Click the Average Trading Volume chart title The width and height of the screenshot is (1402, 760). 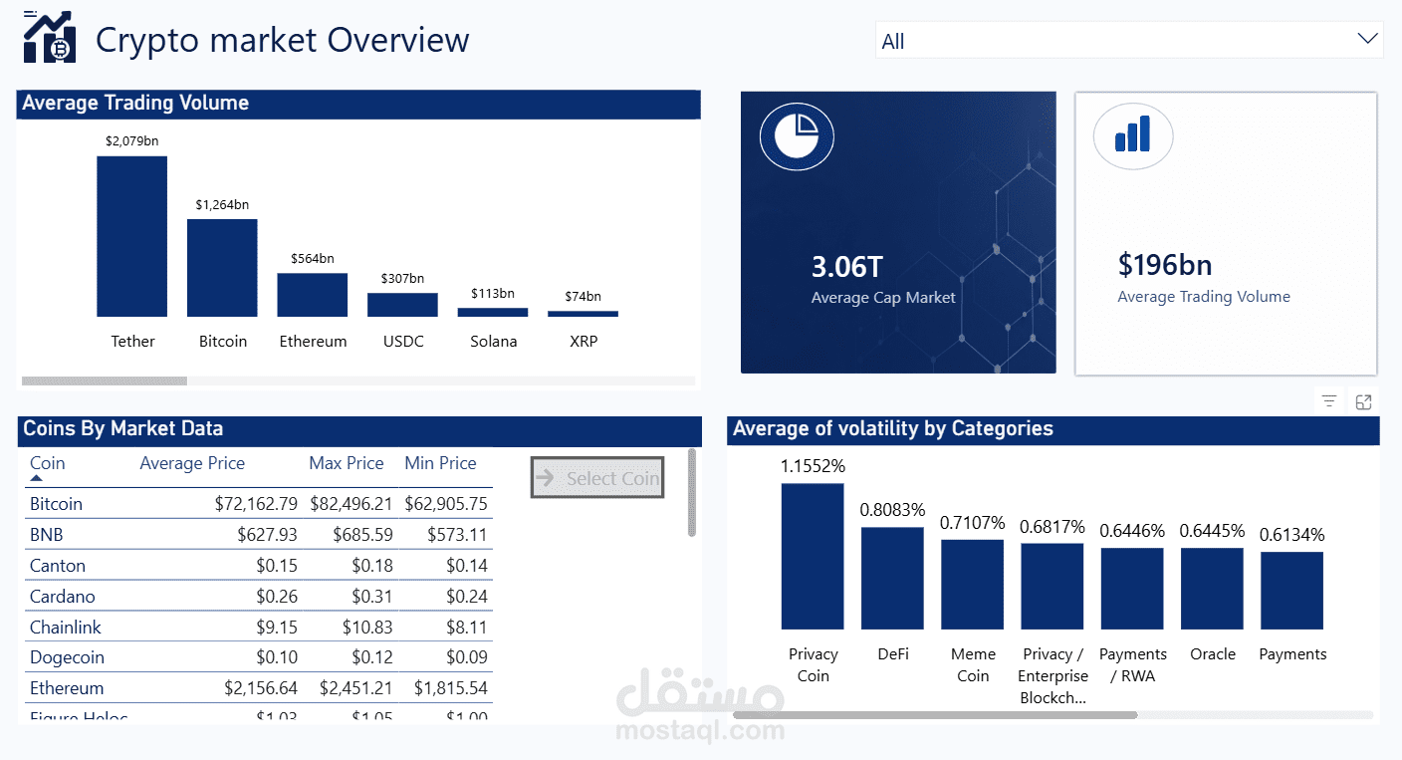(135, 103)
